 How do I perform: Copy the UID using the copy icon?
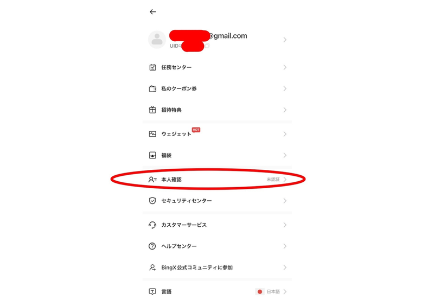pos(207,46)
